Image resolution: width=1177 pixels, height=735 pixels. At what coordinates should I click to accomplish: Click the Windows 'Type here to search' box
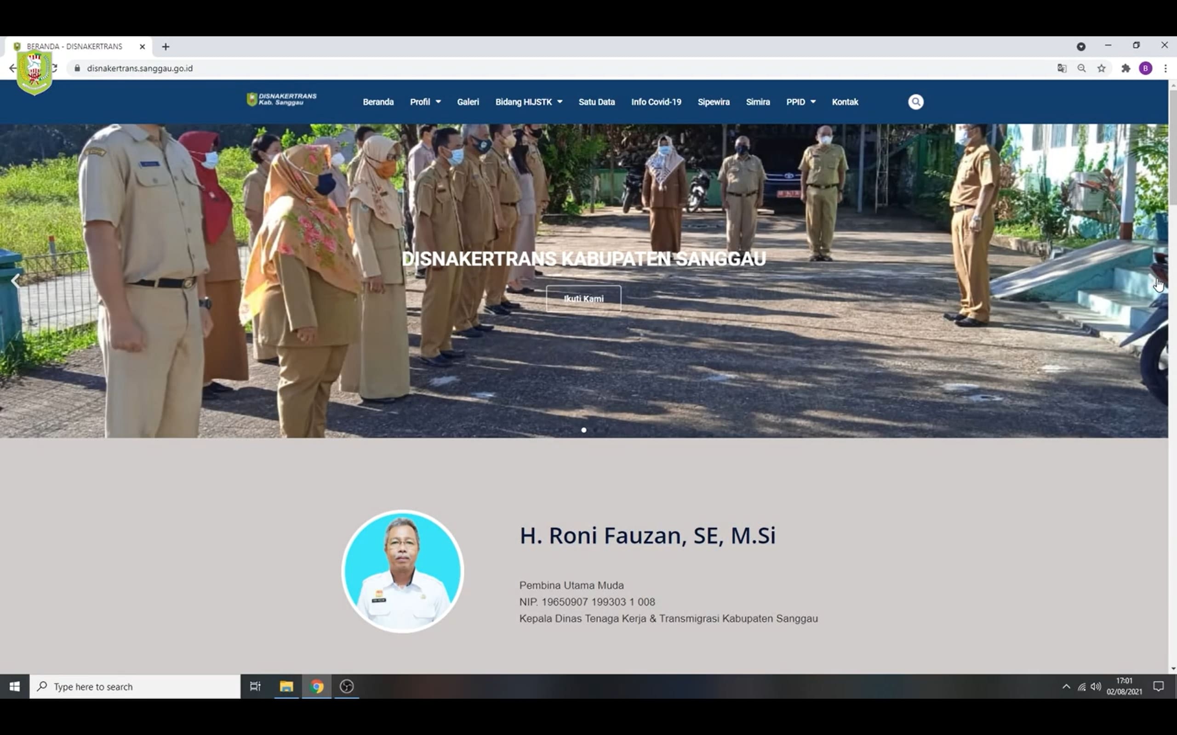click(x=135, y=686)
